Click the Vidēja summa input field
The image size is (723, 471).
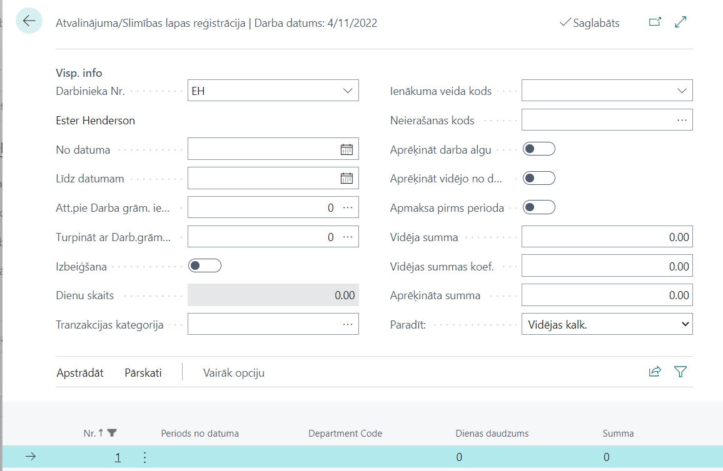[607, 237]
